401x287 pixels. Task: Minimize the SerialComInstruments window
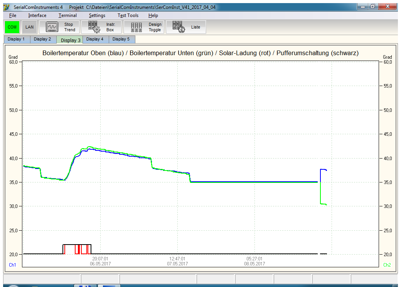[x=363, y=7]
